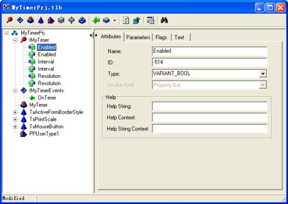Click the Register Type Library icon
288x204 pixels.
(137, 20)
